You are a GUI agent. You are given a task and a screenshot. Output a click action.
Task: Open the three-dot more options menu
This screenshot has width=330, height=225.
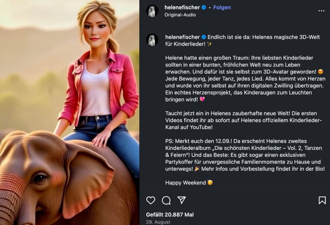(x=321, y=11)
